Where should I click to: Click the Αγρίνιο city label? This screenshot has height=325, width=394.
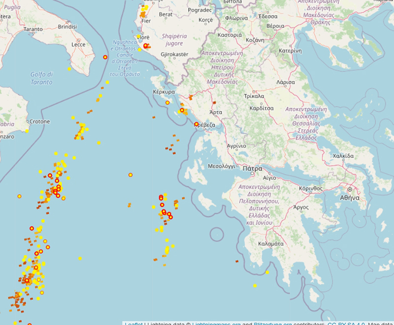coord(236,146)
